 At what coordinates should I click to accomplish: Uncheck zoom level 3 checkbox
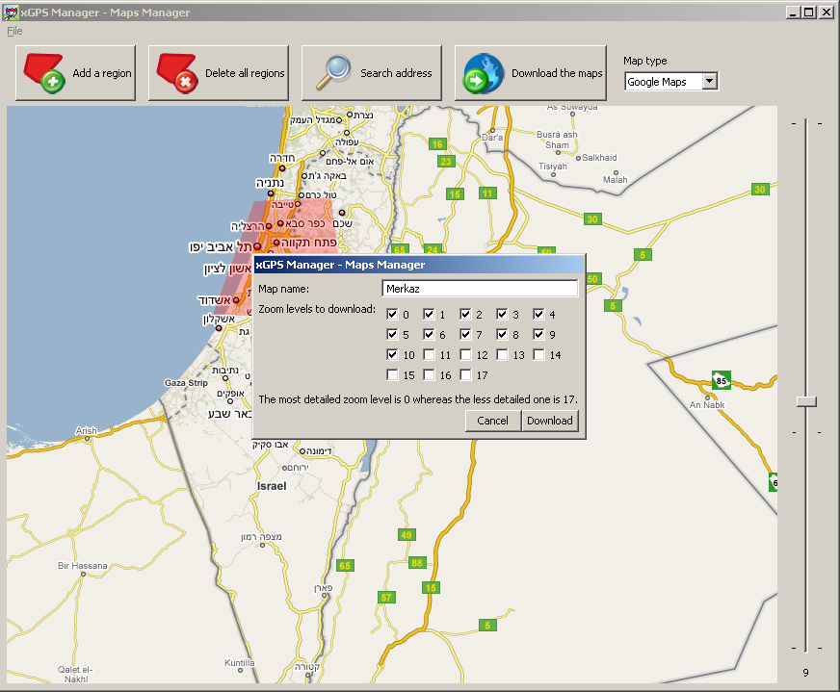502,314
